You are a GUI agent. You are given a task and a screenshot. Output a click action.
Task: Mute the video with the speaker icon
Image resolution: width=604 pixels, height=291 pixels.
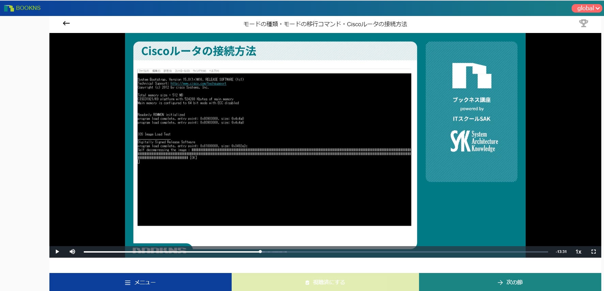(72, 252)
